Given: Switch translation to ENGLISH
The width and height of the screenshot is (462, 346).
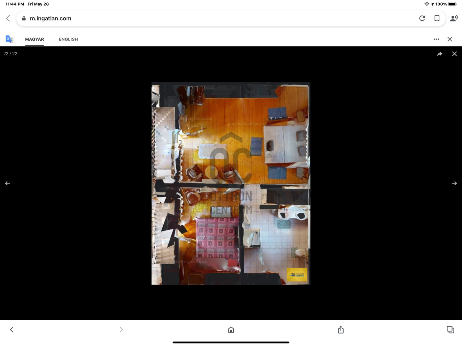Looking at the screenshot, I should pyautogui.click(x=68, y=39).
